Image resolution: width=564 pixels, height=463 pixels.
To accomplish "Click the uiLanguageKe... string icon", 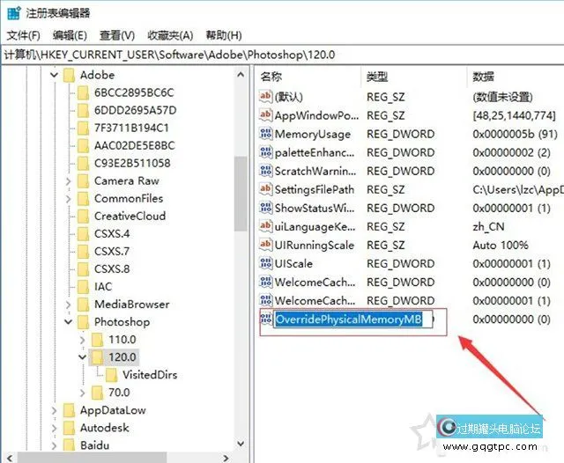I will pos(265,226).
